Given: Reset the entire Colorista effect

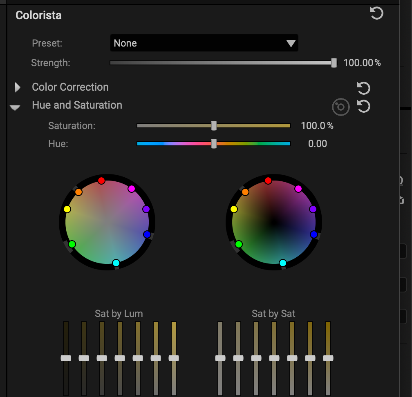Looking at the screenshot, I should [x=376, y=13].
